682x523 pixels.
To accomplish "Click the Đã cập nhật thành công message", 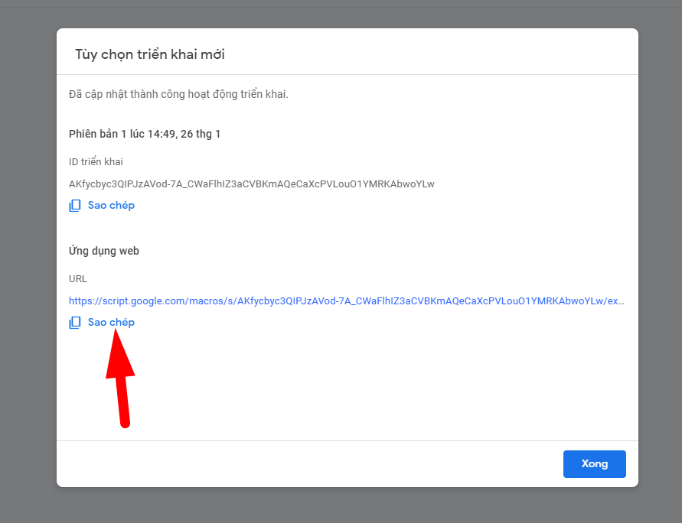I will [x=178, y=95].
